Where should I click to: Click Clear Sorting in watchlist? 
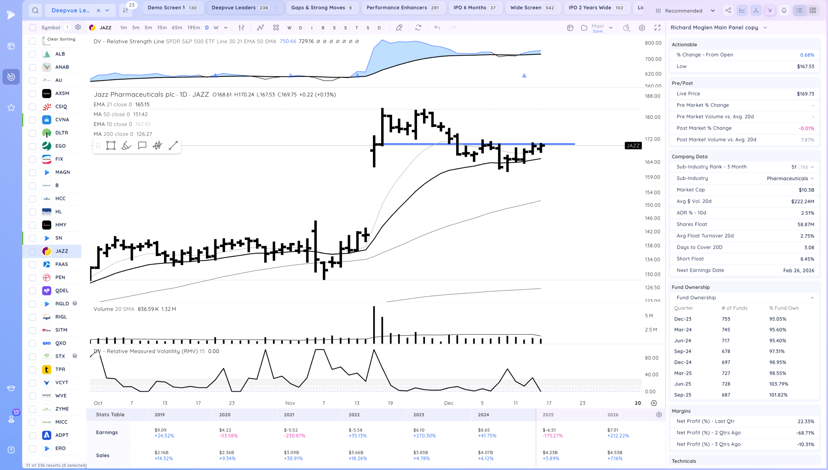click(x=61, y=39)
